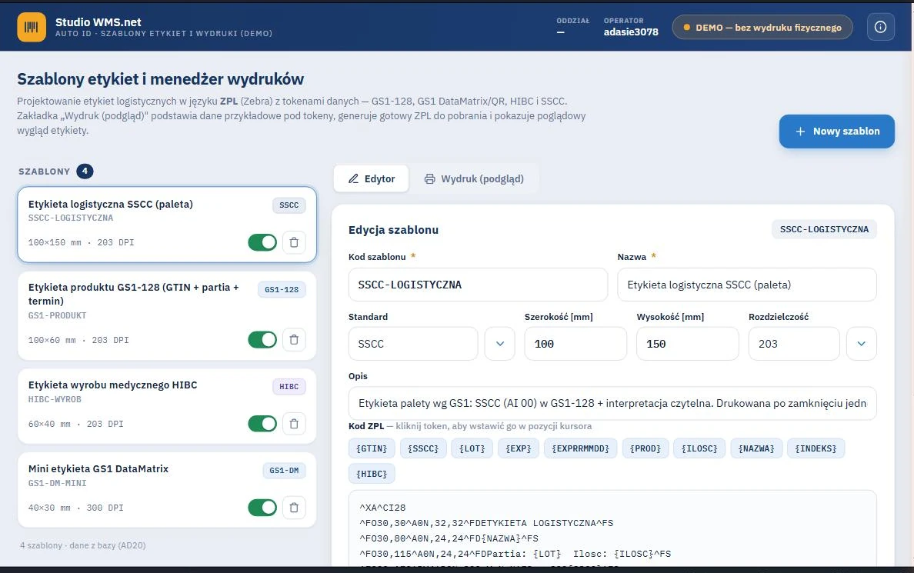Viewport: 914px width, 573px height.
Task: Toggle off the SSCC-LOGISTYCZNA template switch
Action: pyautogui.click(x=262, y=242)
